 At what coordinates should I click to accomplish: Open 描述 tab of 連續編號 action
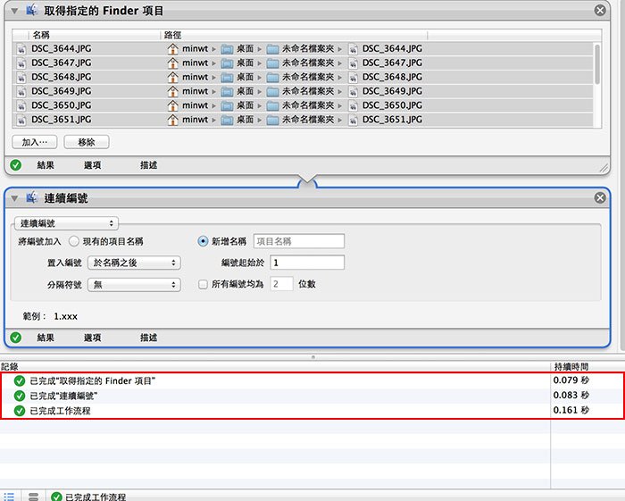pos(149,338)
